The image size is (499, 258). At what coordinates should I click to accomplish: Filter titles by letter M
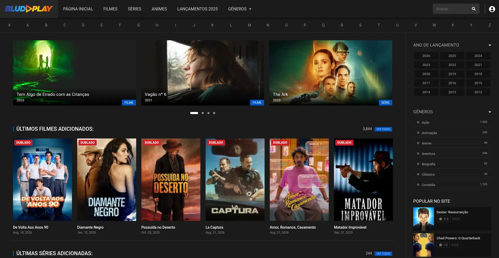[x=249, y=25]
